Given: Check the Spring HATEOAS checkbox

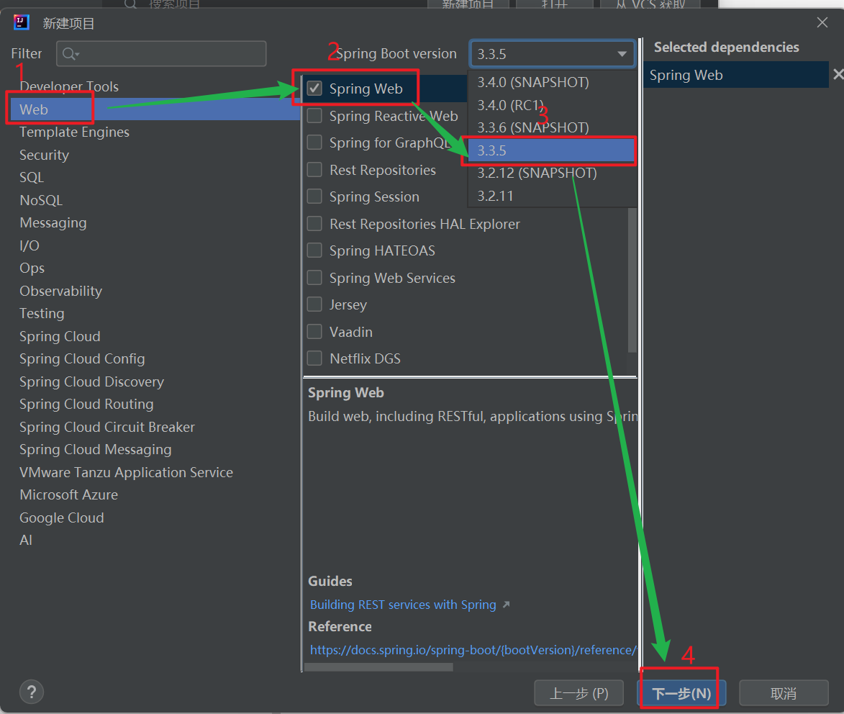Looking at the screenshot, I should (x=314, y=250).
